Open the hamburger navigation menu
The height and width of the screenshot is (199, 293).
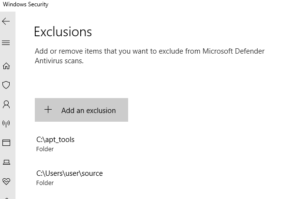click(x=6, y=43)
